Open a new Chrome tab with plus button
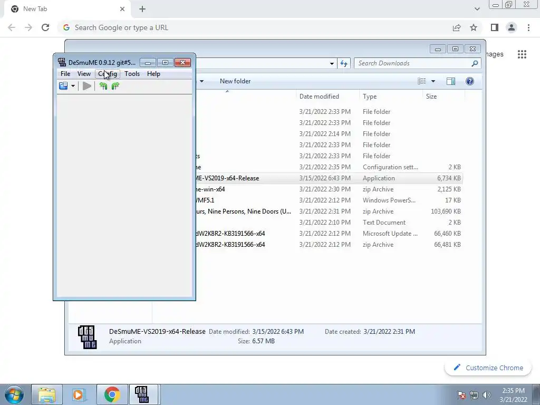The image size is (540, 405). pyautogui.click(x=142, y=9)
